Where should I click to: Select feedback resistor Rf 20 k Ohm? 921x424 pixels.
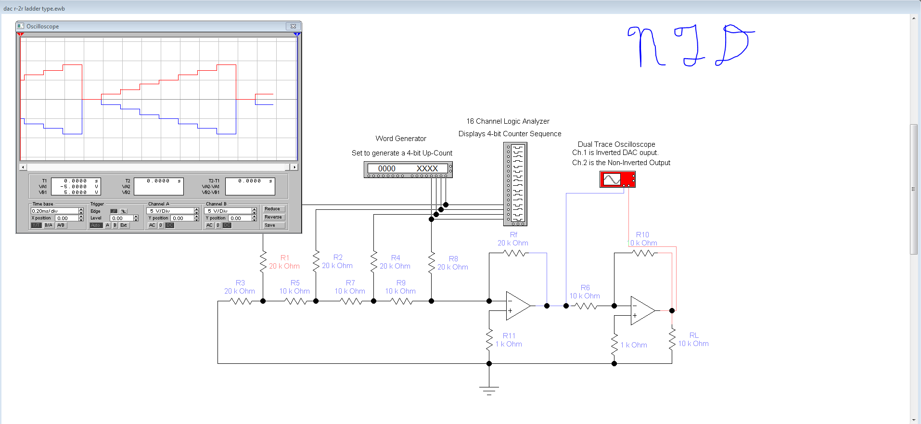515,253
